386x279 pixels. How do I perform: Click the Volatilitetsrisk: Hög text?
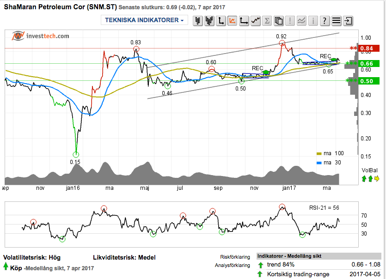[32, 258]
